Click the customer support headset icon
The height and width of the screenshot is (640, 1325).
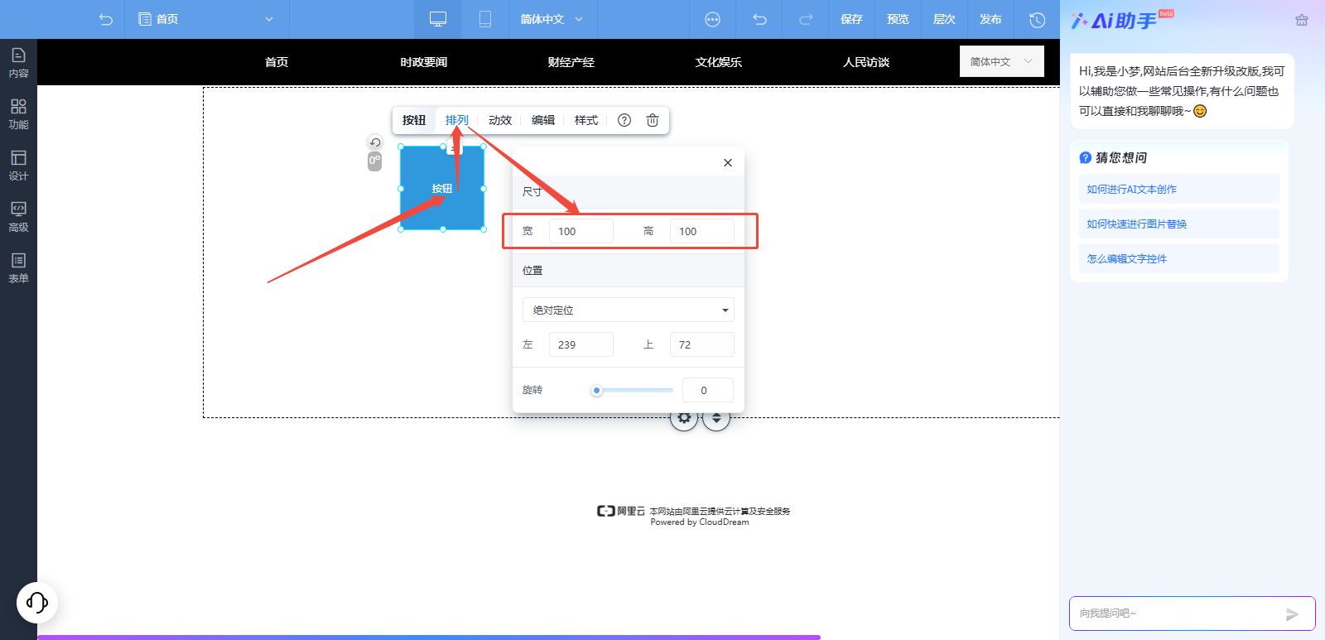click(x=37, y=602)
